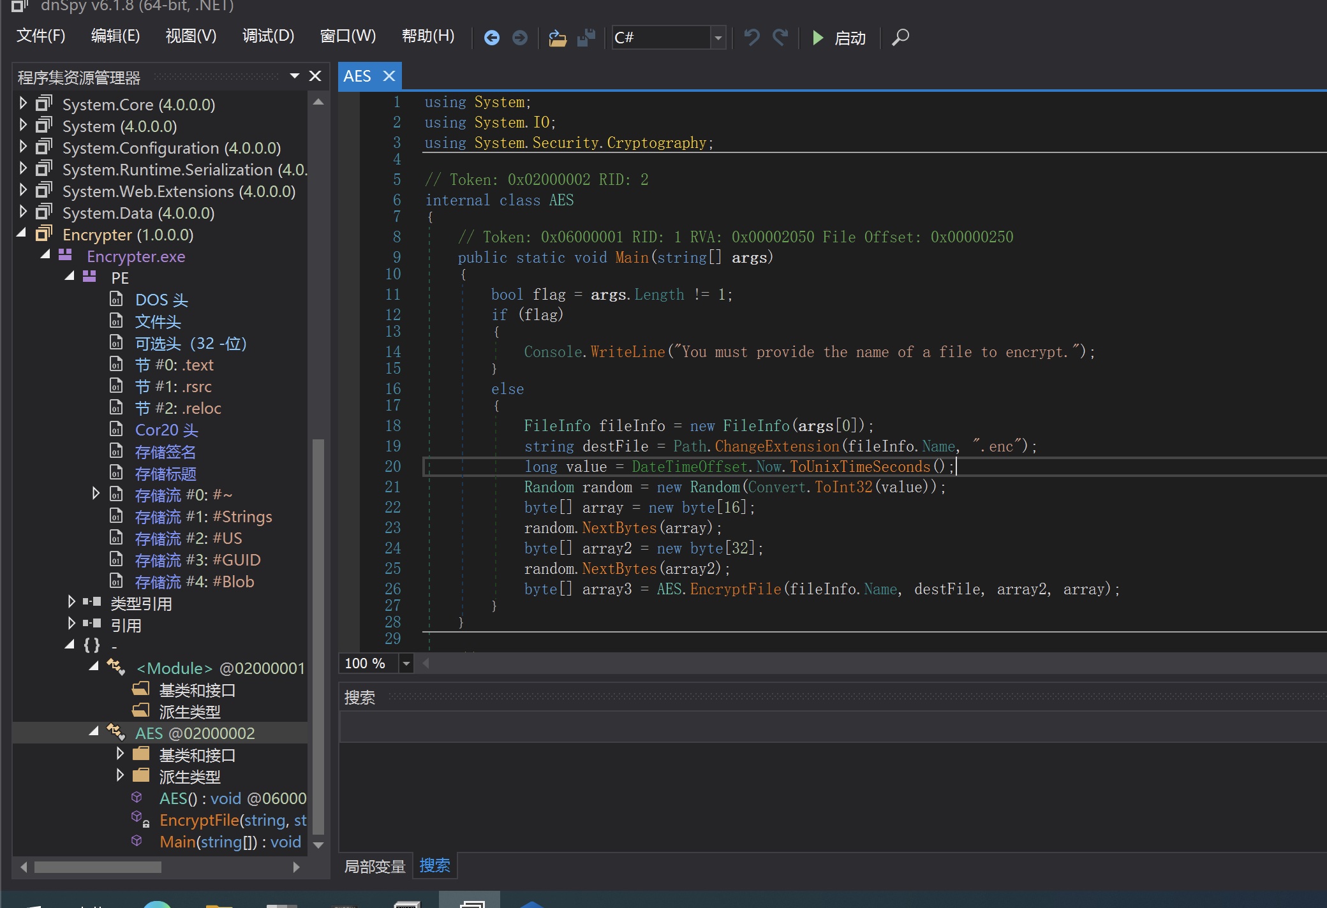Expand the System.Core assembly node
This screenshot has height=908, width=1327.
(x=23, y=103)
